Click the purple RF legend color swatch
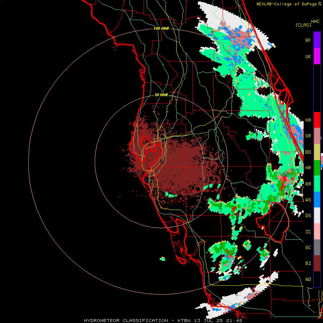Image resolution: width=323 pixels, height=323 pixels. [317, 40]
